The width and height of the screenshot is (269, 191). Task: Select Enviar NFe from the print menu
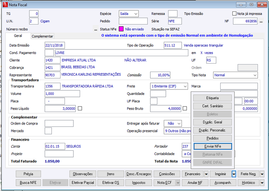coord(213,146)
